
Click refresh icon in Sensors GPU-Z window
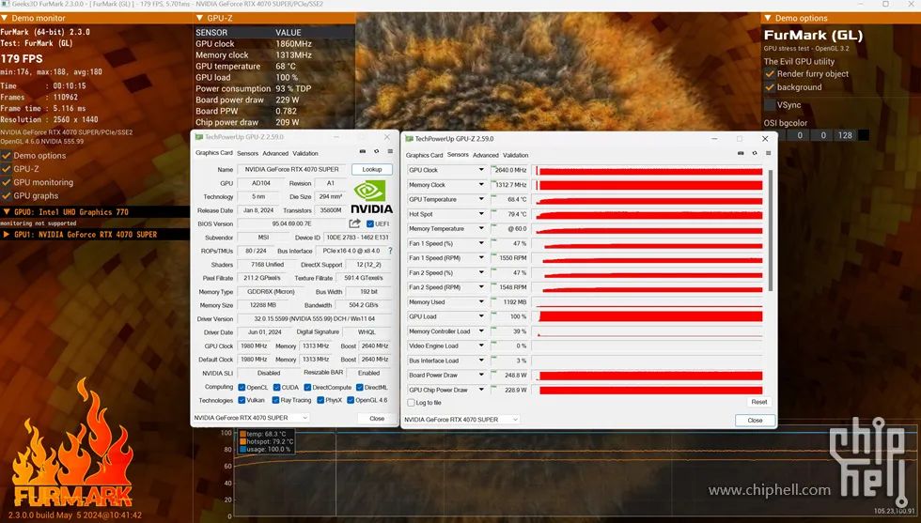(755, 153)
